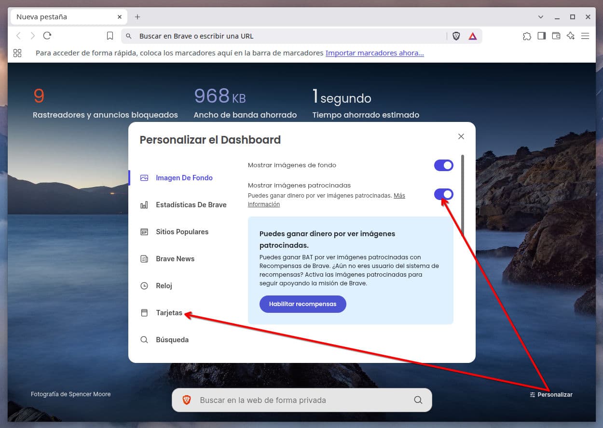Open the tab search chevron dropdown

541,17
